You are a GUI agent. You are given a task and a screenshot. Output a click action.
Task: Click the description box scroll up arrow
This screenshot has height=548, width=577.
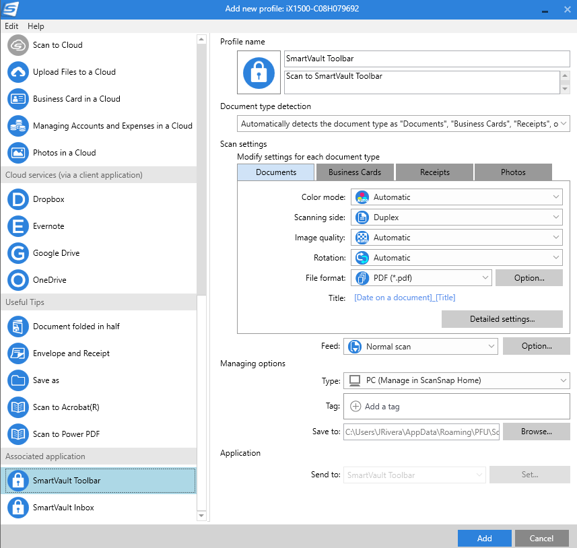coord(565,75)
